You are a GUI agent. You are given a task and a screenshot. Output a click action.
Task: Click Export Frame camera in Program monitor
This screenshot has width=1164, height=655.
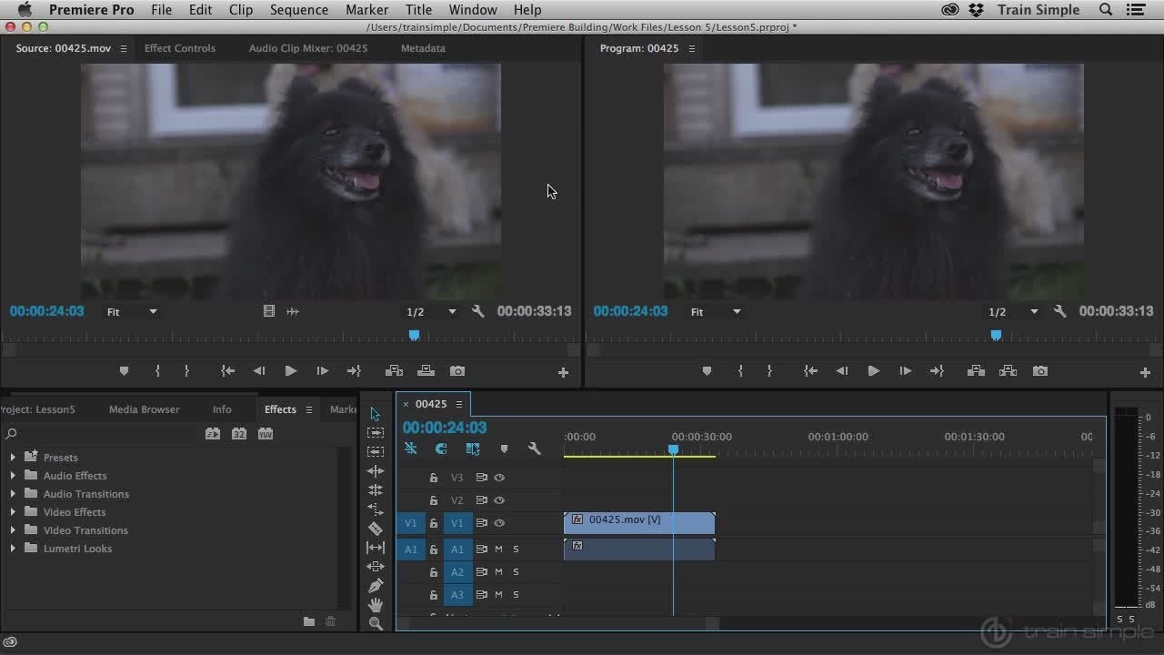[1040, 371]
